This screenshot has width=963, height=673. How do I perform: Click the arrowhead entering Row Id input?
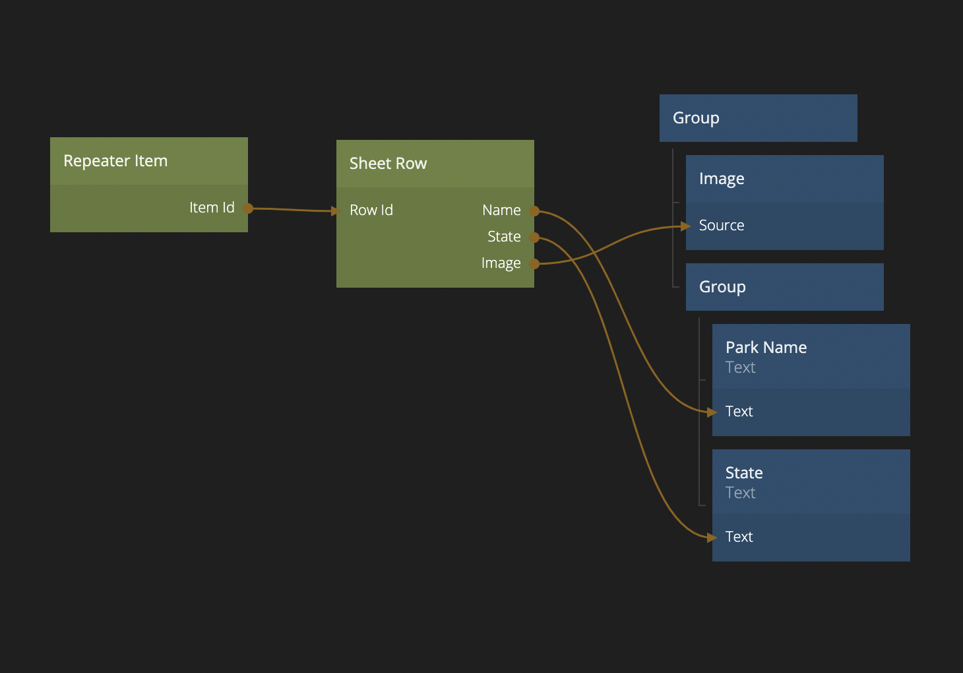click(335, 211)
